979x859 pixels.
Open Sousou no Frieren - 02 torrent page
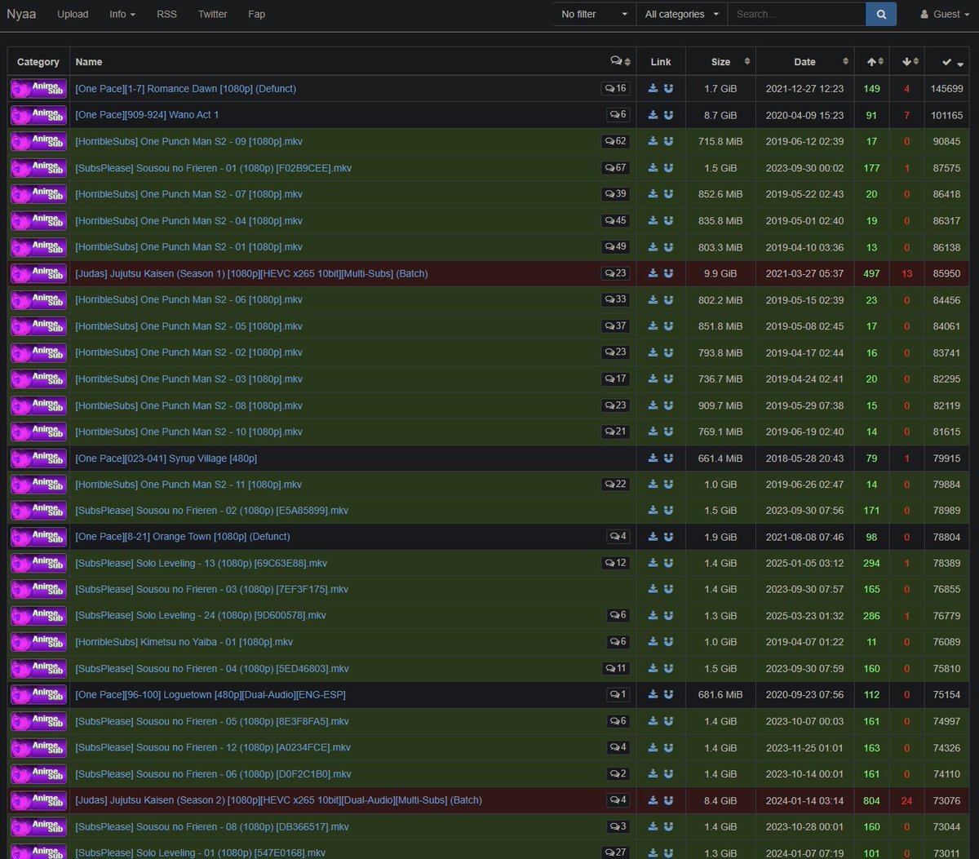(211, 511)
